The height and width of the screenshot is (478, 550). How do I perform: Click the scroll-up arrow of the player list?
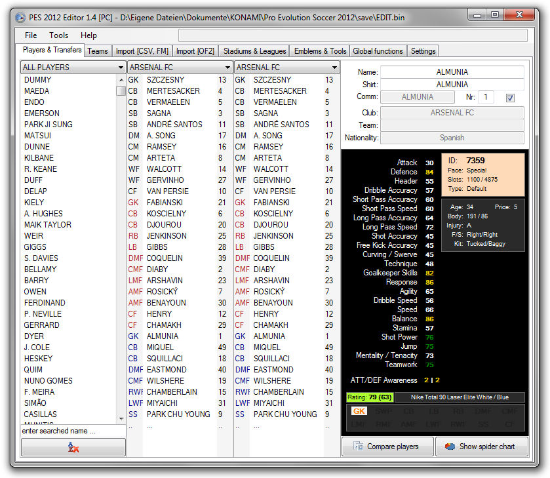click(121, 79)
